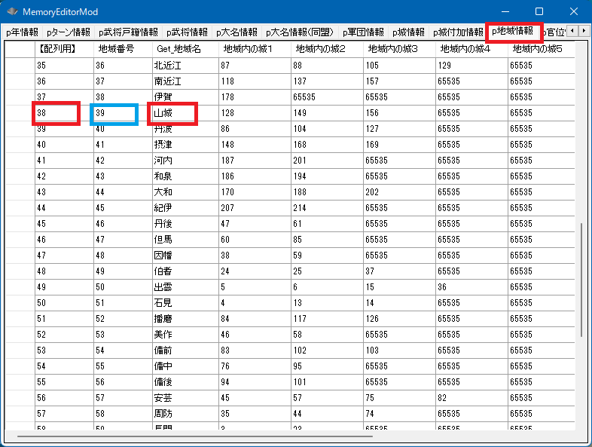592x447 pixels.
Task: Select the cell containing 北近江
Action: 173,66
